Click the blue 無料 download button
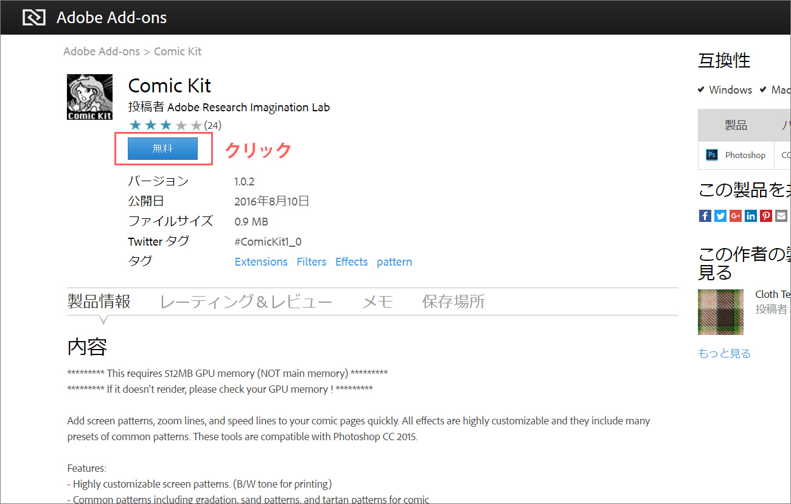 pyautogui.click(x=162, y=148)
